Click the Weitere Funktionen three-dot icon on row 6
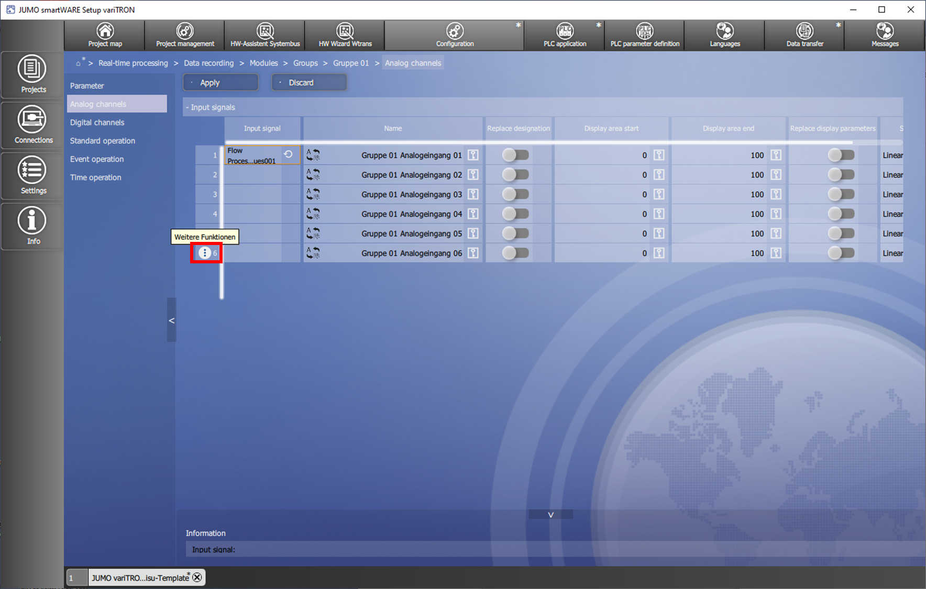 205,253
